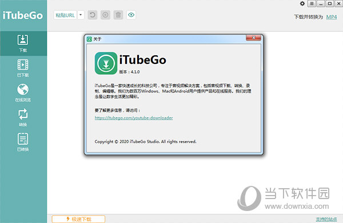Open the 在线浏览 online browser tab
The width and height of the screenshot is (343, 223).
pos(23,93)
